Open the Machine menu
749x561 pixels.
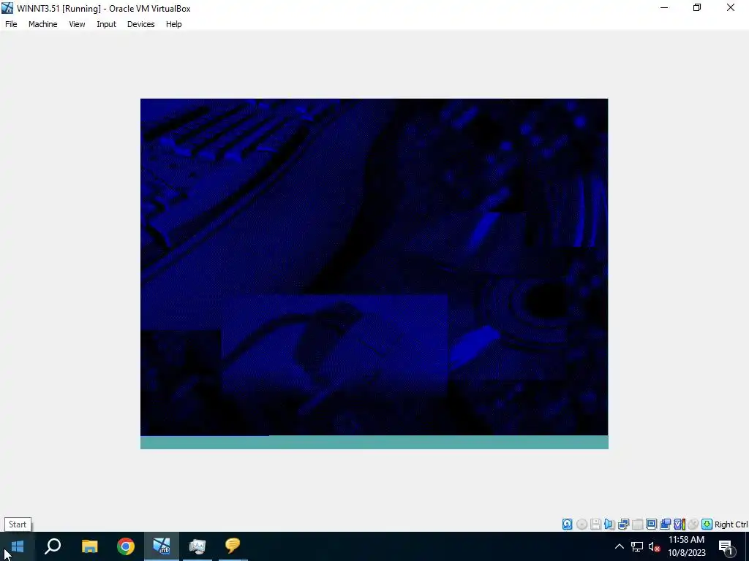pyautogui.click(x=43, y=24)
